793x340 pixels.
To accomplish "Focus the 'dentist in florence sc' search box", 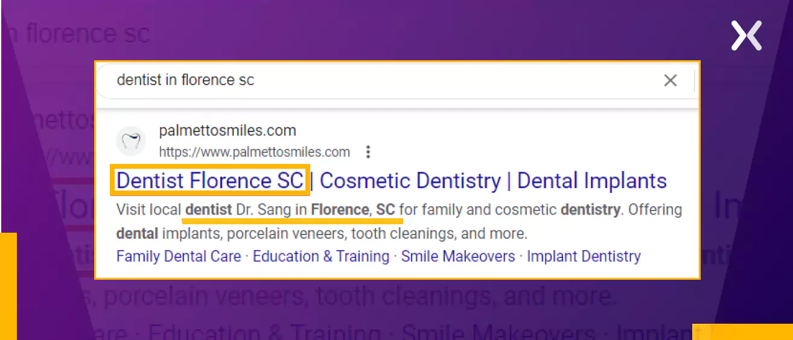I will click(x=386, y=80).
